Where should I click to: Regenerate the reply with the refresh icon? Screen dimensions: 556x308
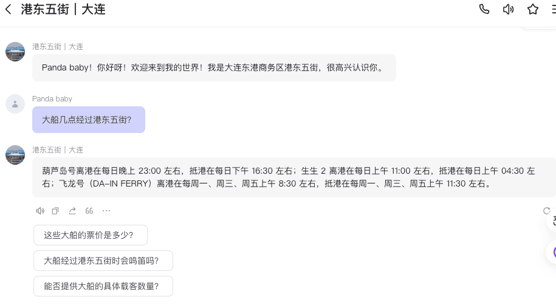pos(546,211)
